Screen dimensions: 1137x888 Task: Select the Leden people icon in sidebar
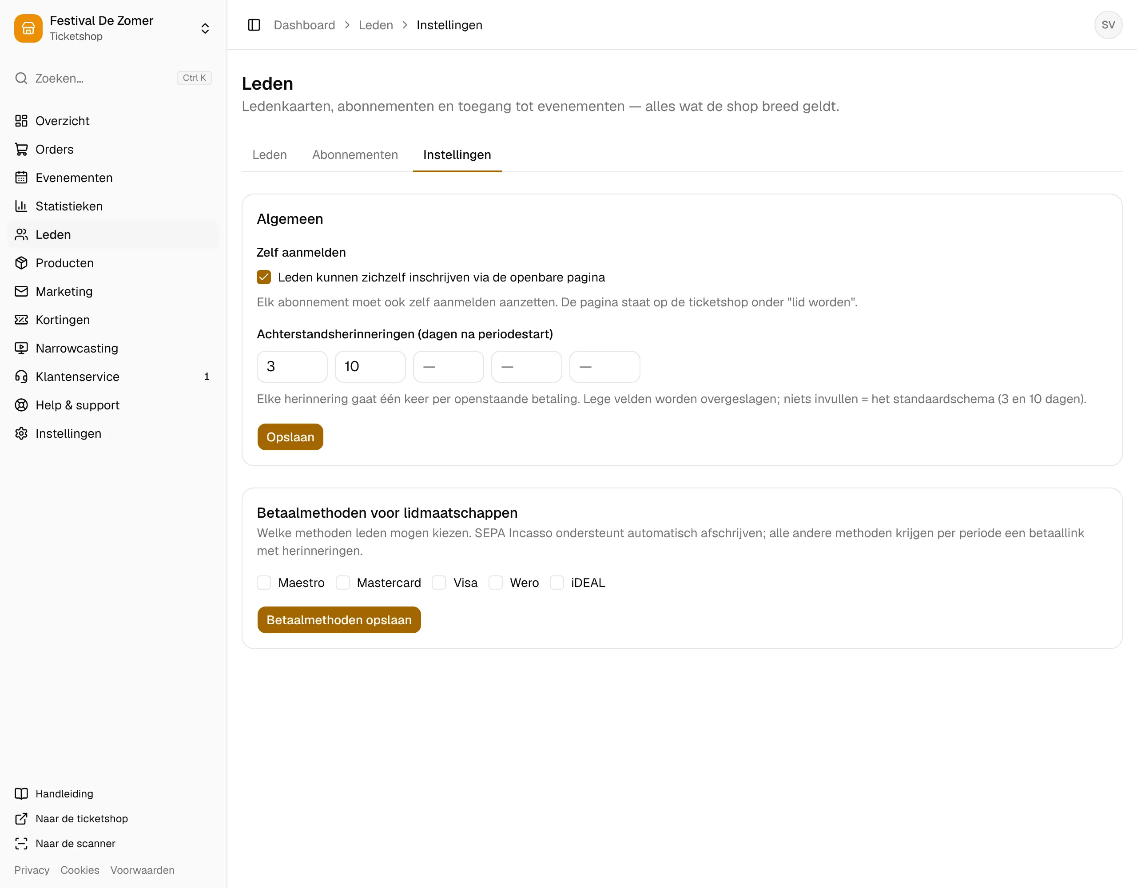[21, 235]
